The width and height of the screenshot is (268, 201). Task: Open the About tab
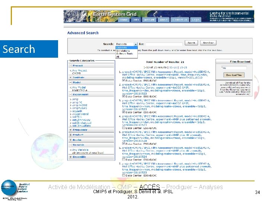coord(163,20)
